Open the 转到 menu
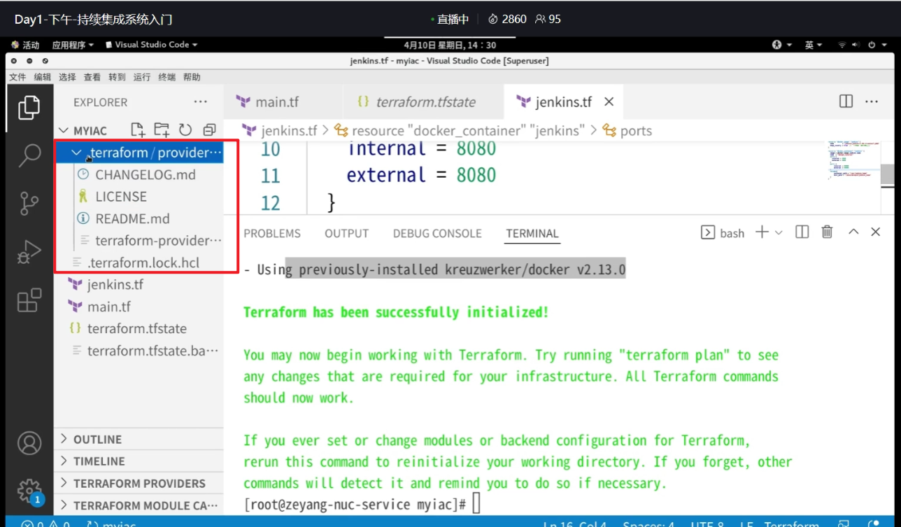The height and width of the screenshot is (527, 901). 117,77
